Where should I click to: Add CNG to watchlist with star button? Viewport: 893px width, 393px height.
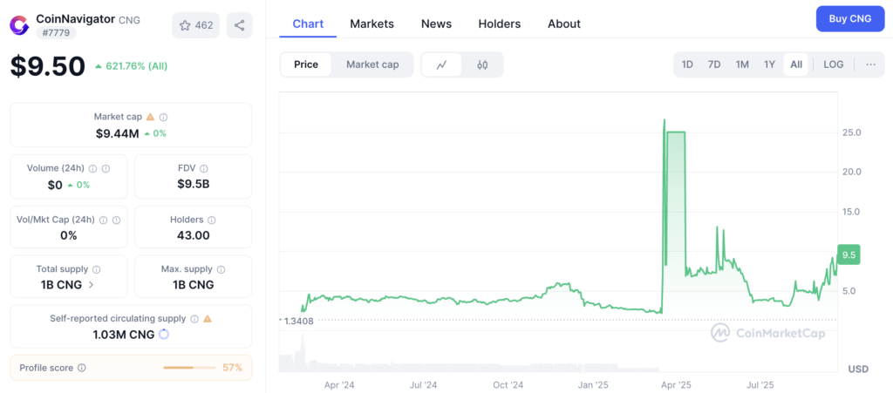[196, 25]
